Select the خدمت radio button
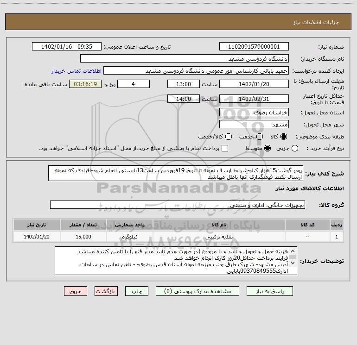The width and height of the screenshot is (357, 345). point(260,137)
